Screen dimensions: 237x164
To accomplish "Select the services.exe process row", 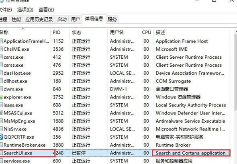I will 115,161.
